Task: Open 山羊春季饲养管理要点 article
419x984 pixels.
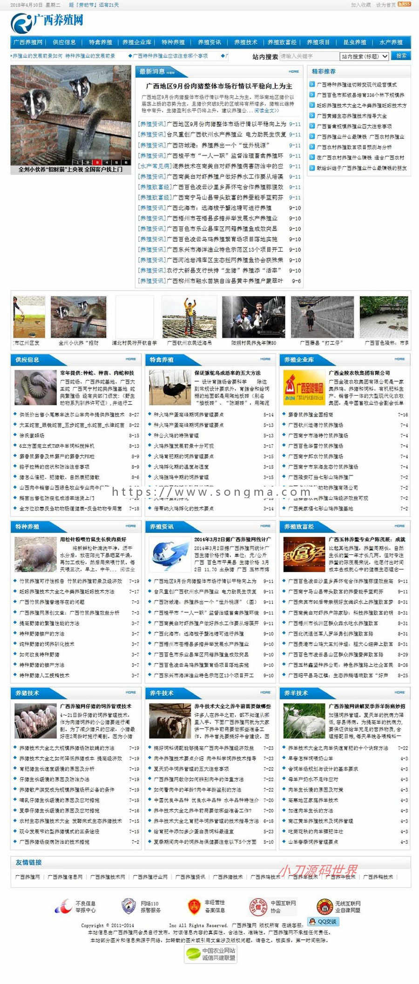Action: click(x=313, y=842)
